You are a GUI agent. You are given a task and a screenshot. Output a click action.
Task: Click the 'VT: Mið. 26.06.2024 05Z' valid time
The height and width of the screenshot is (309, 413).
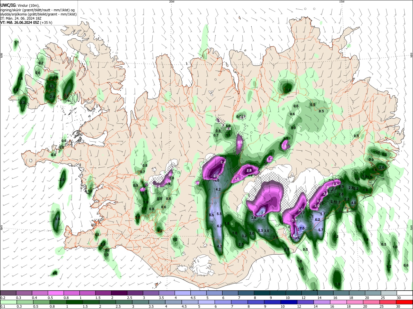pos(20,23)
